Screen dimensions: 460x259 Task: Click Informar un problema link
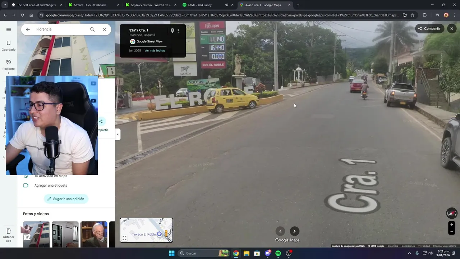[x=445, y=246]
